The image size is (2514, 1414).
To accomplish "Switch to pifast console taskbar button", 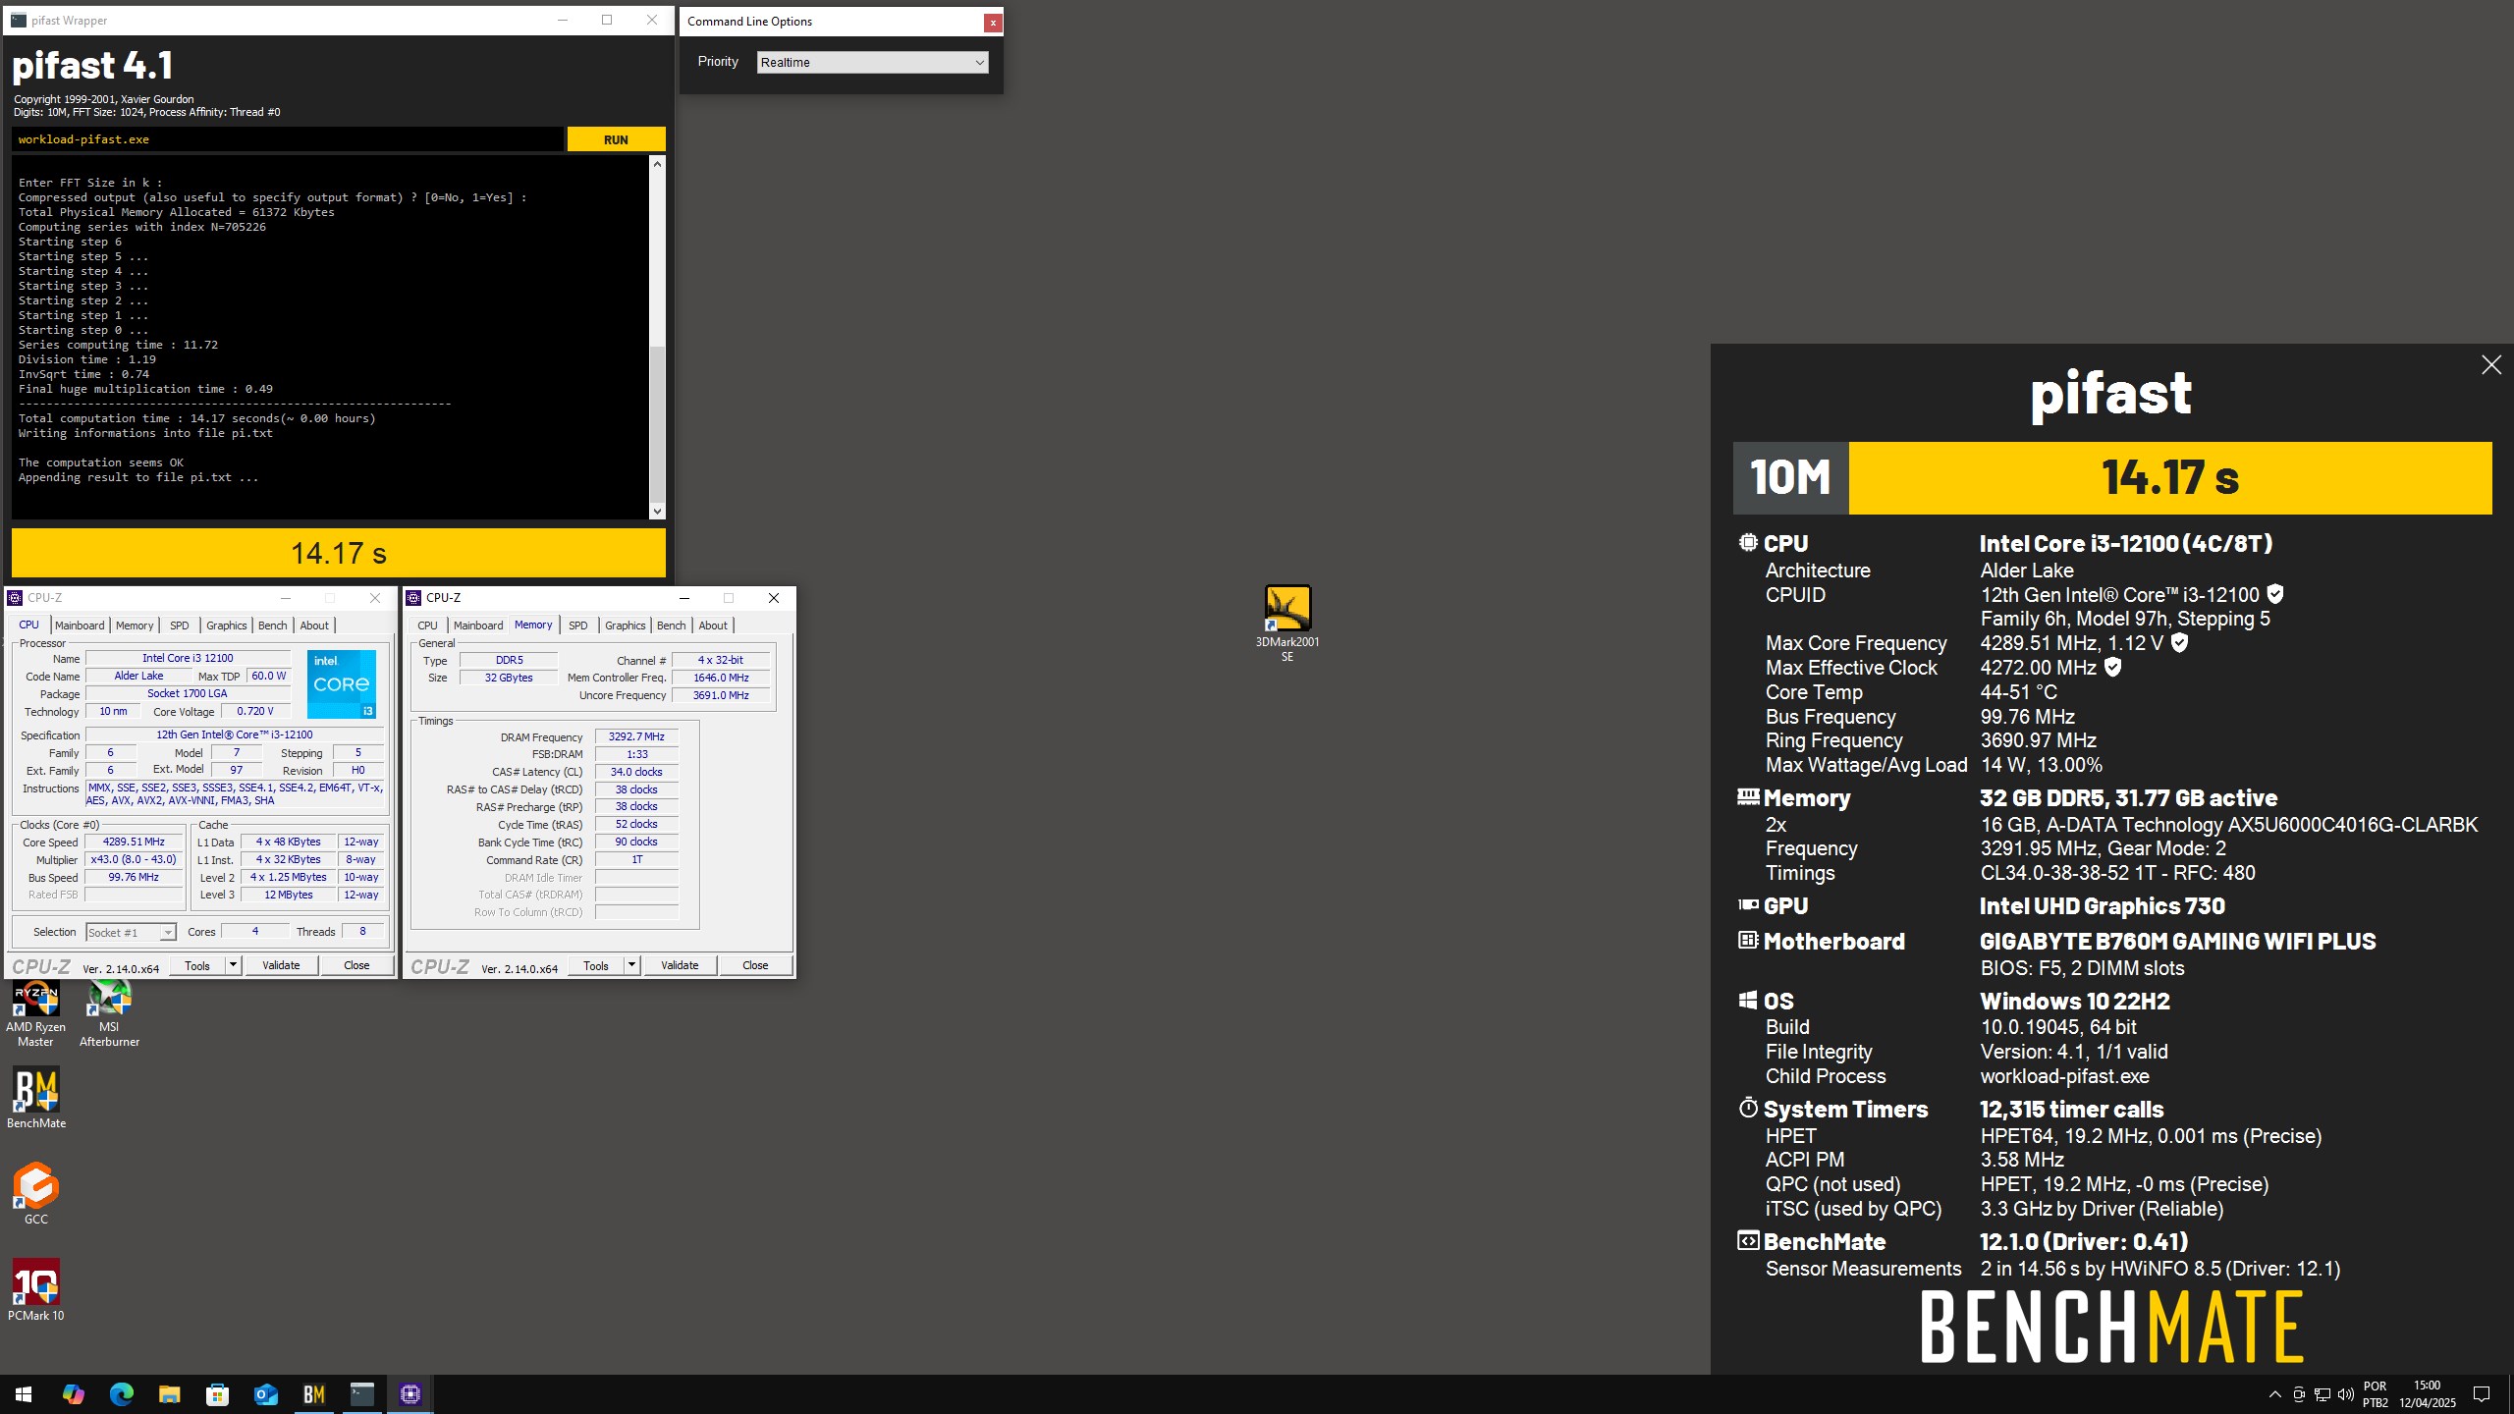I will point(362,1394).
